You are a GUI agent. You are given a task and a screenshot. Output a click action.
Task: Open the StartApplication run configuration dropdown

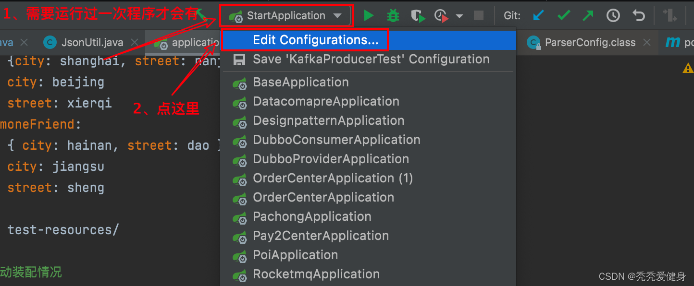click(x=285, y=15)
